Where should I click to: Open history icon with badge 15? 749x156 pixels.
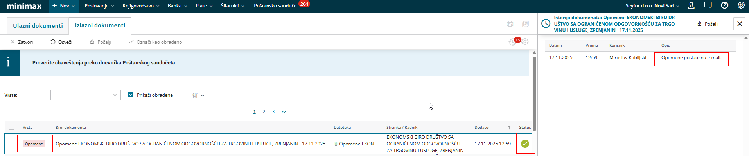(513, 41)
